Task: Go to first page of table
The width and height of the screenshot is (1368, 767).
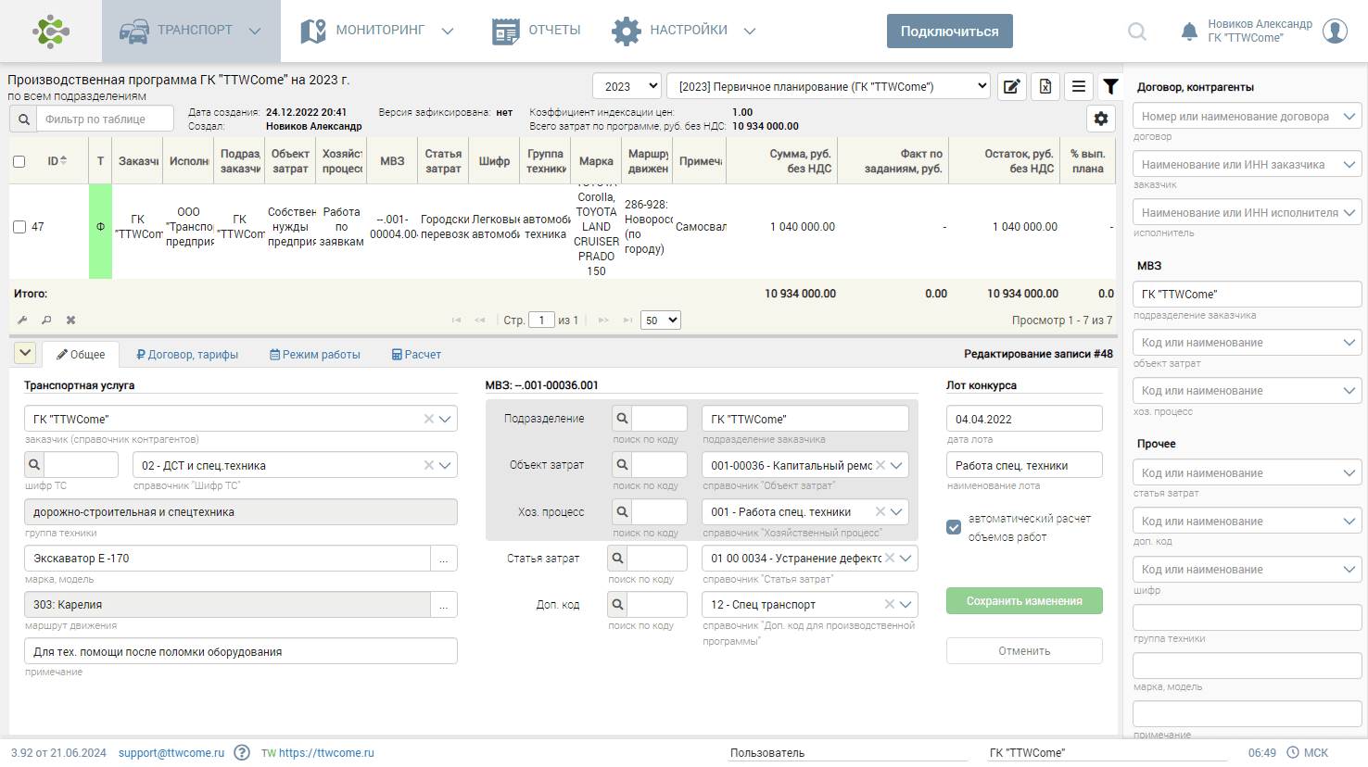Action: coord(456,320)
